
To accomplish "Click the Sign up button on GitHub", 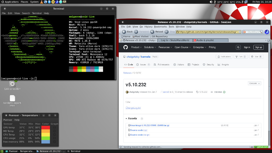I will (258, 47).
